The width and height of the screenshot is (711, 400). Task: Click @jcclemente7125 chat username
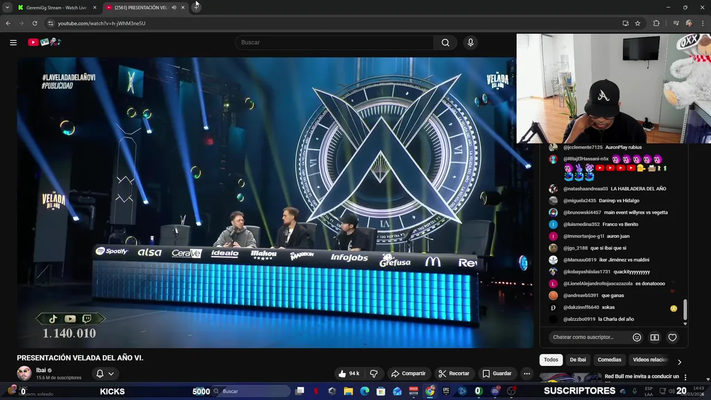click(583, 147)
